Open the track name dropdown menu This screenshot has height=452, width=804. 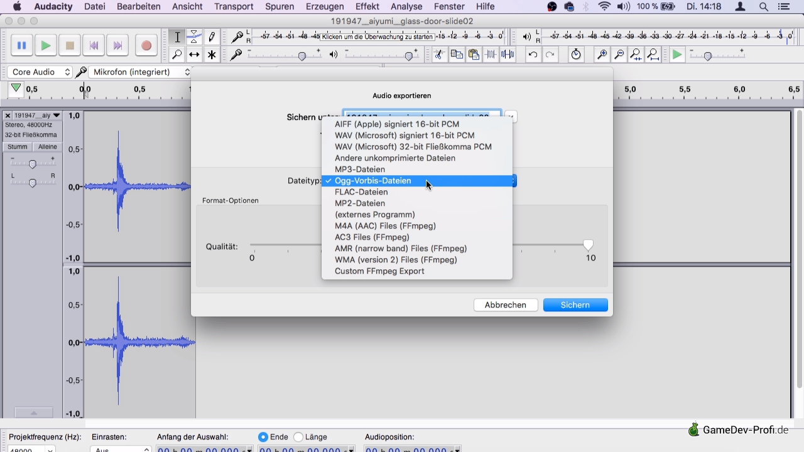(38, 116)
